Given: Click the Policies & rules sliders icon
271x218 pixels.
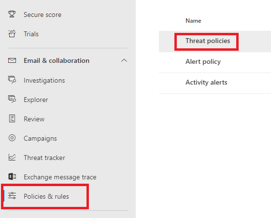Looking at the screenshot, I should coord(12,196).
